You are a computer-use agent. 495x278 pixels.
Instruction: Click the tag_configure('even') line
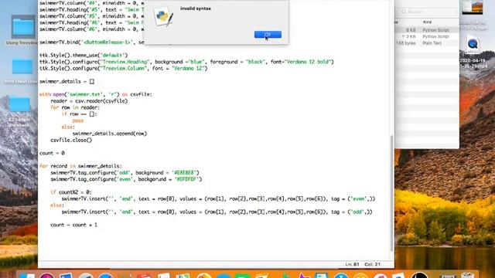[x=126, y=179]
